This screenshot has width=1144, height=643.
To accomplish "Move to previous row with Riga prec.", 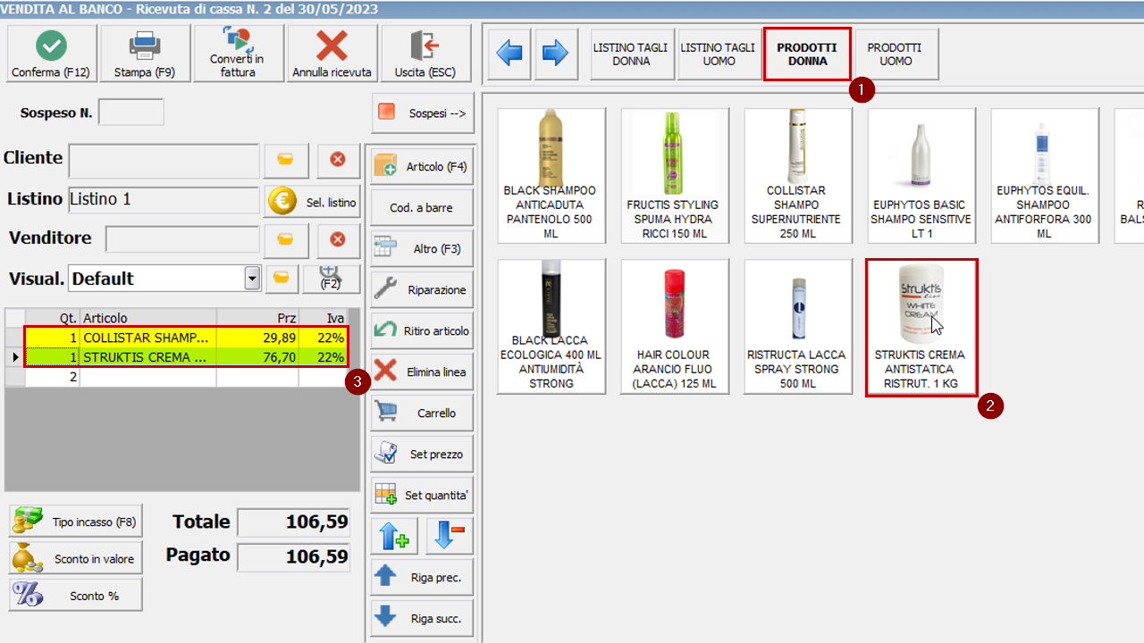I will [422, 577].
